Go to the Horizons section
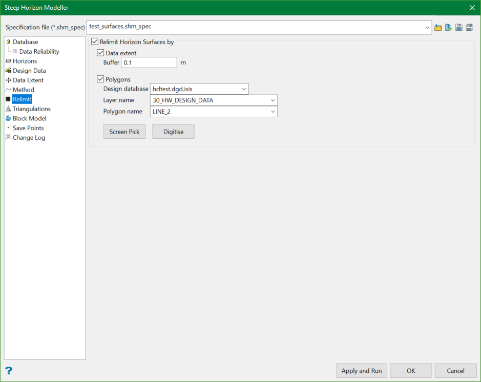The image size is (481, 382). (25, 61)
